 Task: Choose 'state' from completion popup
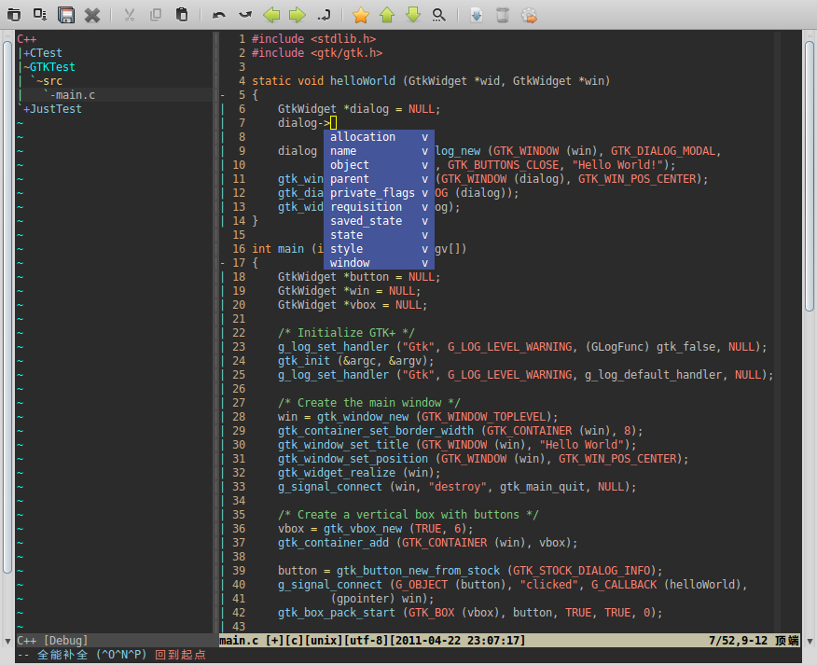pos(379,234)
